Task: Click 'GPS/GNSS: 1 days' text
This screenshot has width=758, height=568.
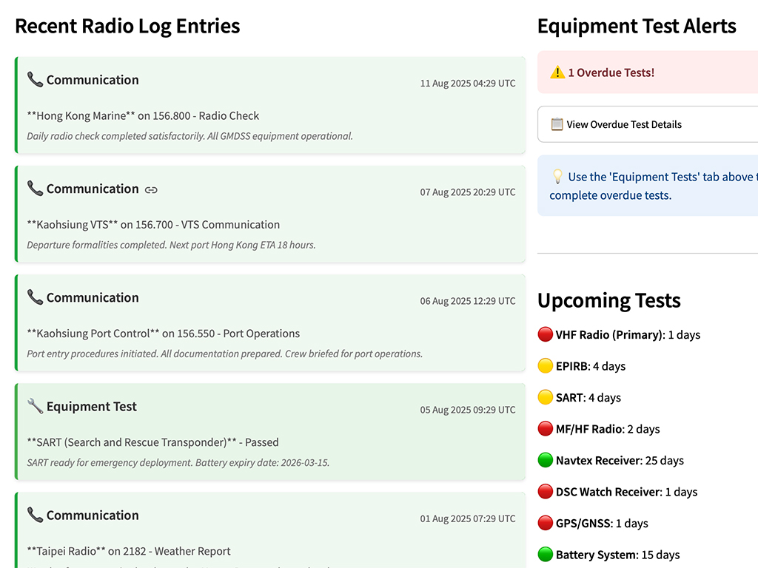Action: coord(602,523)
